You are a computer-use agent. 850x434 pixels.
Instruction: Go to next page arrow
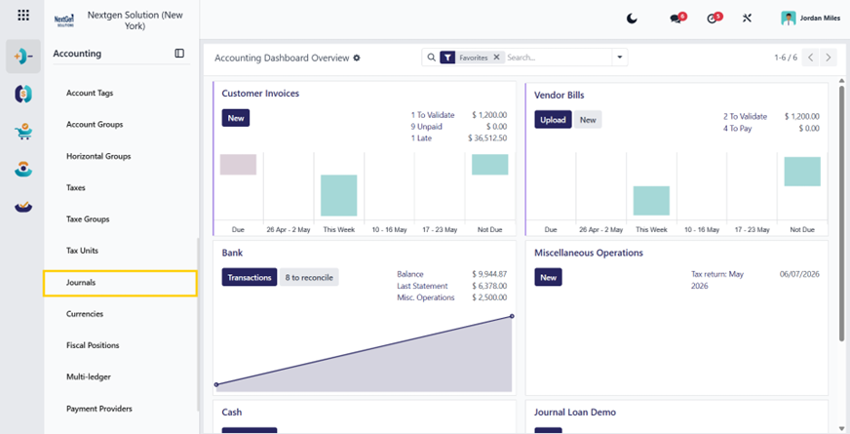click(x=828, y=58)
